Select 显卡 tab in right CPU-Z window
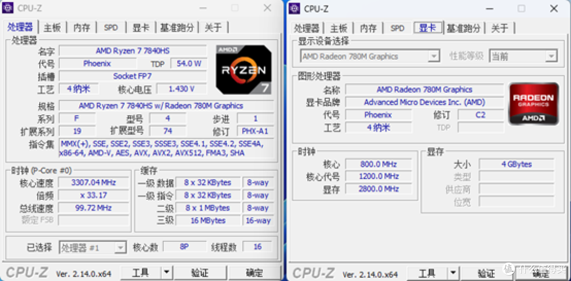Image resolution: width=571 pixels, height=281 pixels. (428, 27)
